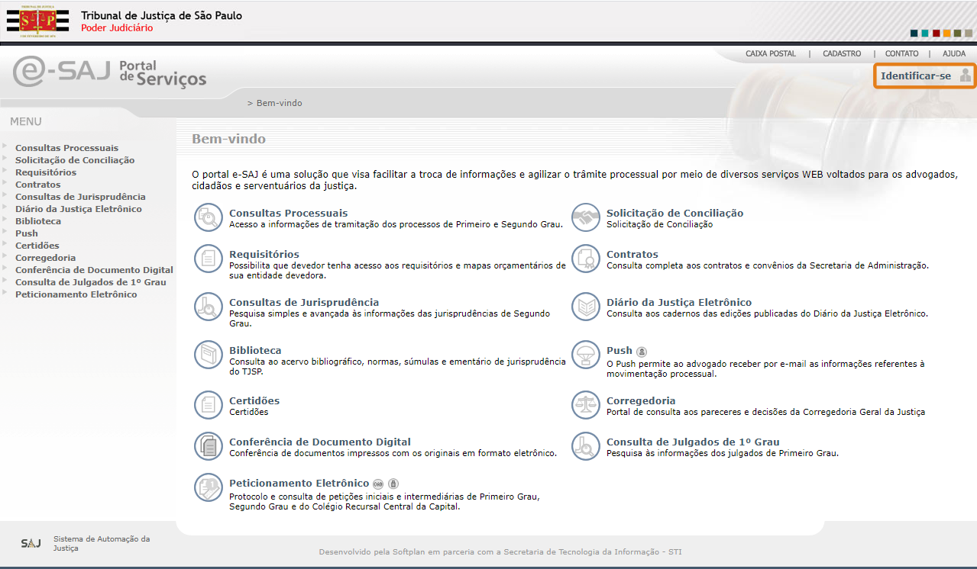Image resolution: width=977 pixels, height=569 pixels.
Task: Click the Consultas Processuais magnifier document icon
Action: 208,218
